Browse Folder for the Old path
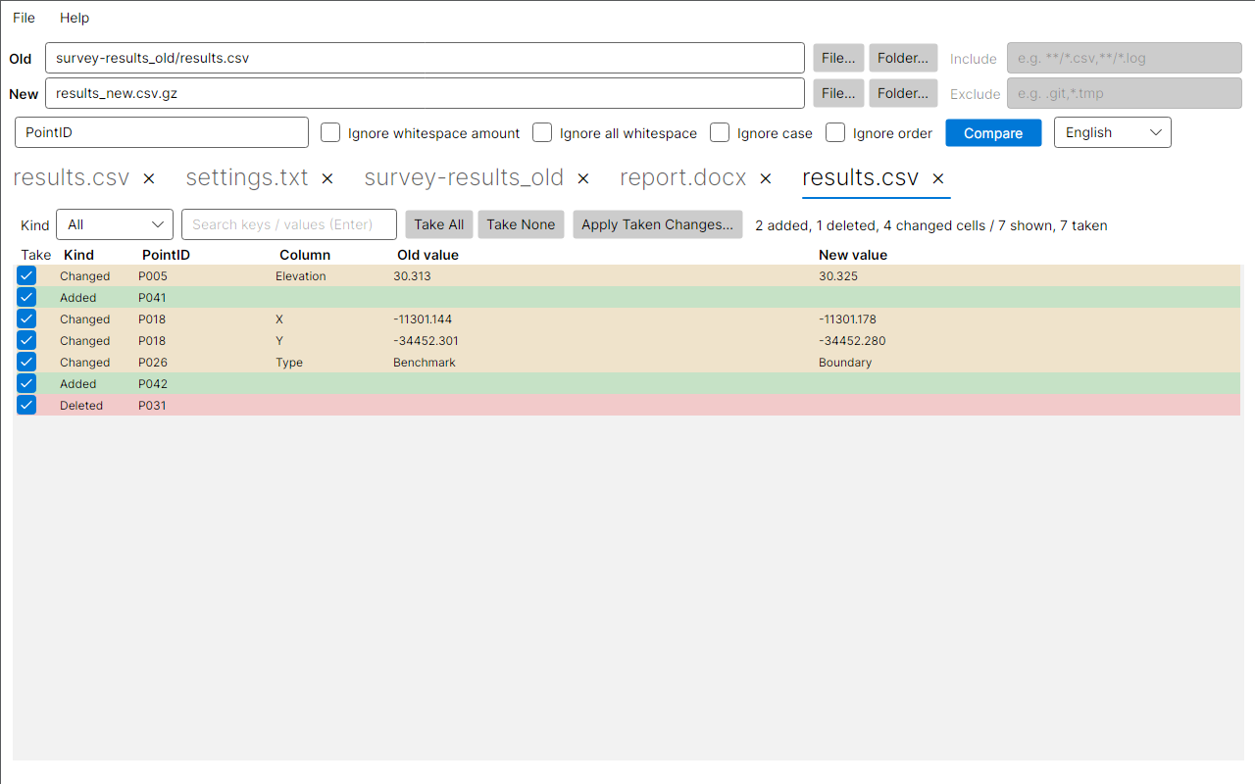The image size is (1255, 784). tap(903, 58)
